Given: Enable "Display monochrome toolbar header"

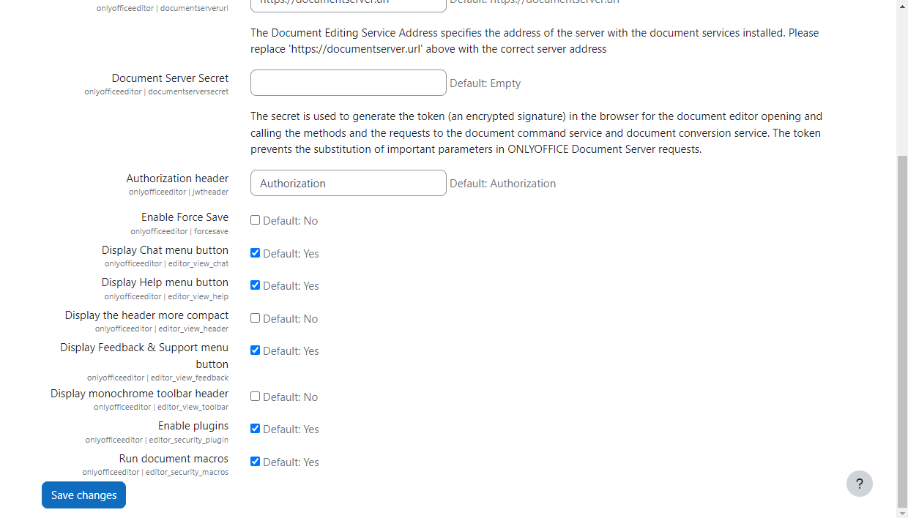Looking at the screenshot, I should (x=255, y=396).
